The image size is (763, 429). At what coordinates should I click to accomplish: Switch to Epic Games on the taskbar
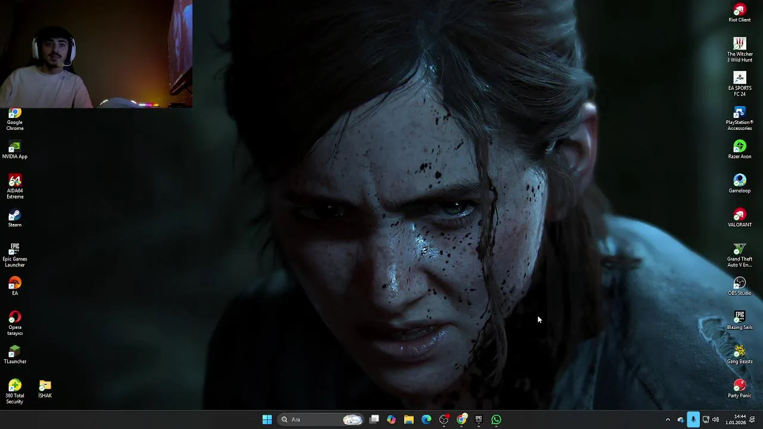479,419
